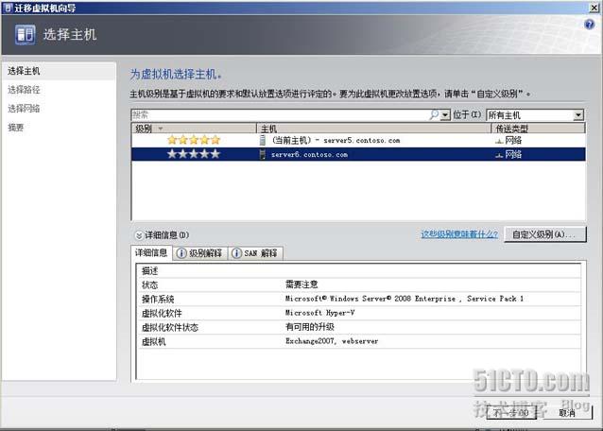Click the 操作系统 label row
Image resolution: width=603 pixels, height=431 pixels.
[158, 299]
